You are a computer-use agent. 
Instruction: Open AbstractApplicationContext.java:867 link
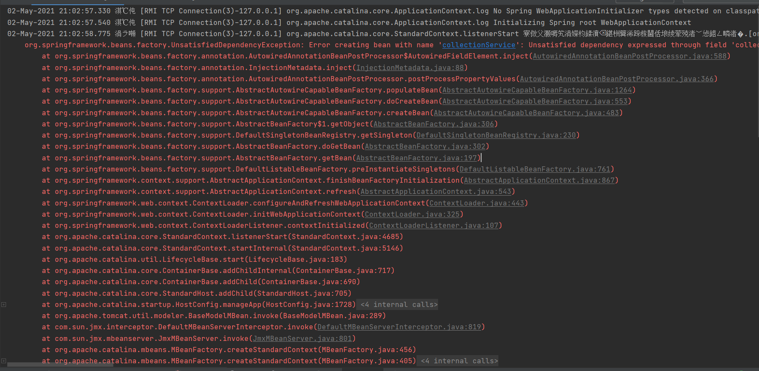[539, 181]
